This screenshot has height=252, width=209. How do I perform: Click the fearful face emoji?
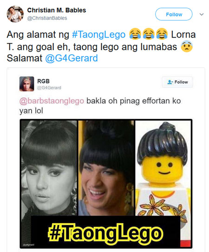tap(187, 46)
